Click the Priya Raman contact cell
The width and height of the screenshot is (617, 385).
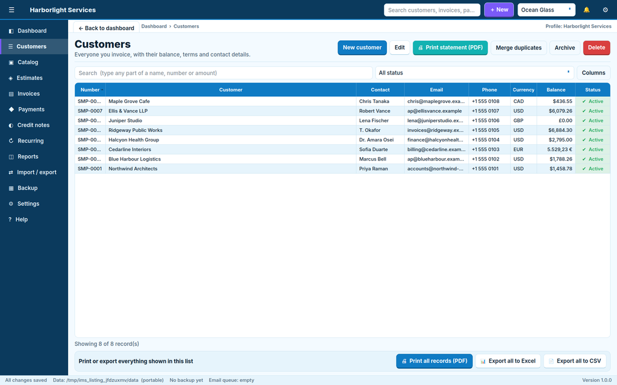tap(380, 168)
